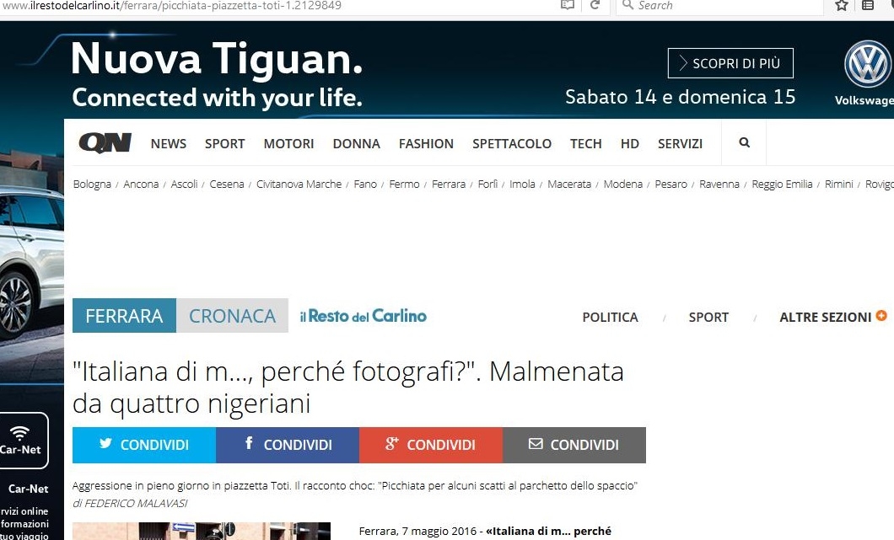Open the MOTORI menu item
Screen dimensions: 894x540
pos(288,143)
